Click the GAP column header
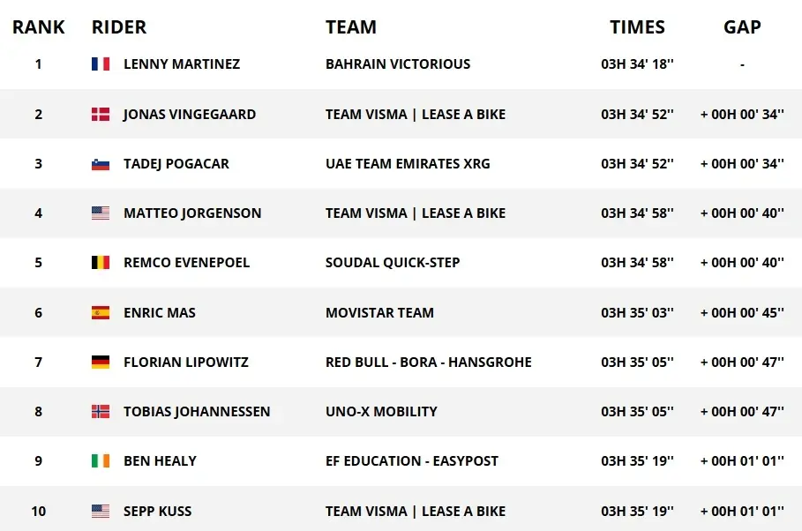Image resolution: width=802 pixels, height=531 pixels. [x=742, y=27]
